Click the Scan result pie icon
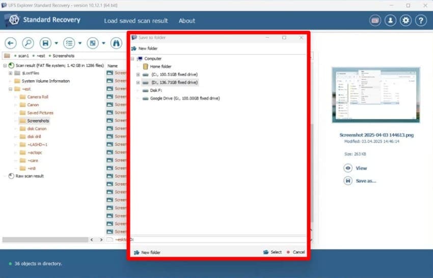Screen dimensions: 433x278 pyautogui.click(x=11, y=66)
